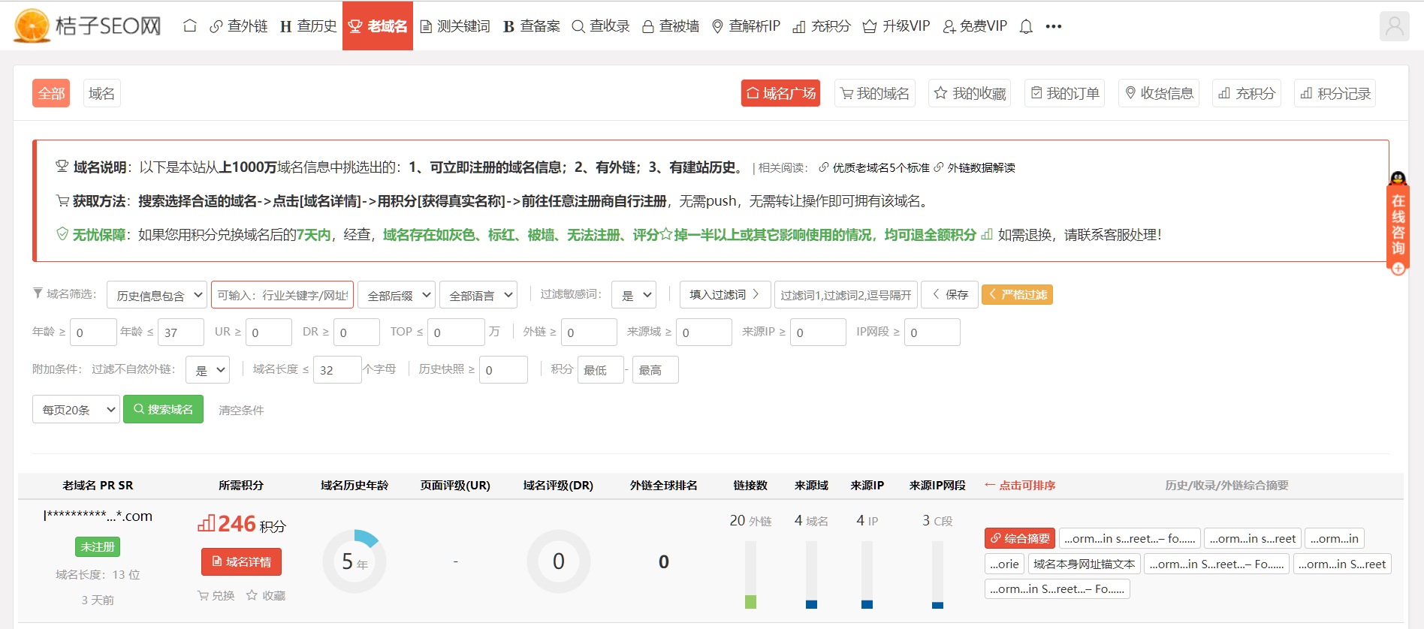
Task: Open 查解析IP in navigation
Action: [x=746, y=26]
